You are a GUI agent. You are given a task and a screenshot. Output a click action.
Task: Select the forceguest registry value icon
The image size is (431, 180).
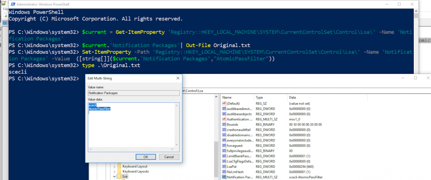(224, 146)
